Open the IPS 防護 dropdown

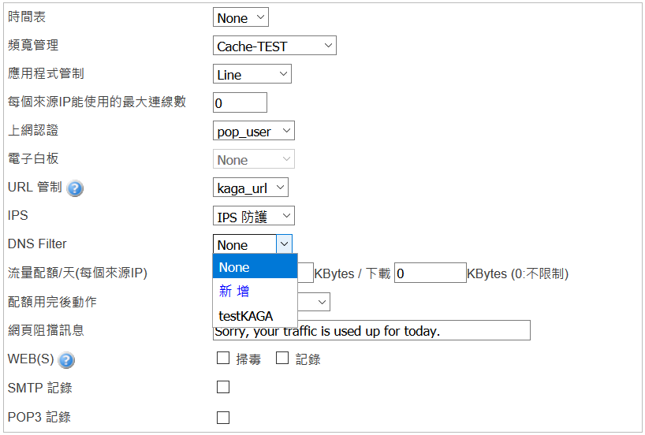[254, 216]
